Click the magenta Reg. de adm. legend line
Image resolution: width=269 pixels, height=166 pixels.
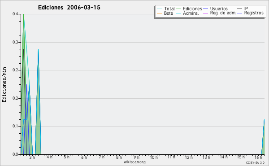tap(205, 13)
